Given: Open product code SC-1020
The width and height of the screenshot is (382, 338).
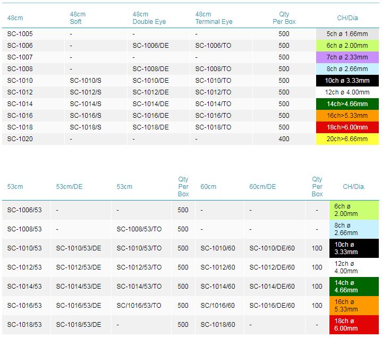Looking at the screenshot, I should click(20, 139).
